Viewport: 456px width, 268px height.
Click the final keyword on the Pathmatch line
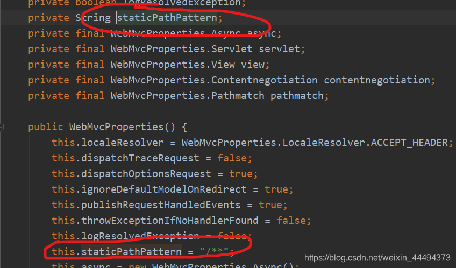[x=90, y=96]
